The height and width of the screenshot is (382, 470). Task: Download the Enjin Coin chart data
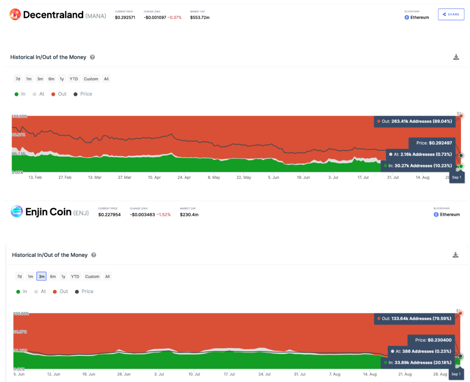(455, 255)
